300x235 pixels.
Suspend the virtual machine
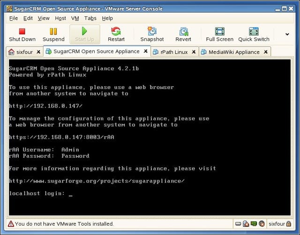pyautogui.click(x=53, y=35)
